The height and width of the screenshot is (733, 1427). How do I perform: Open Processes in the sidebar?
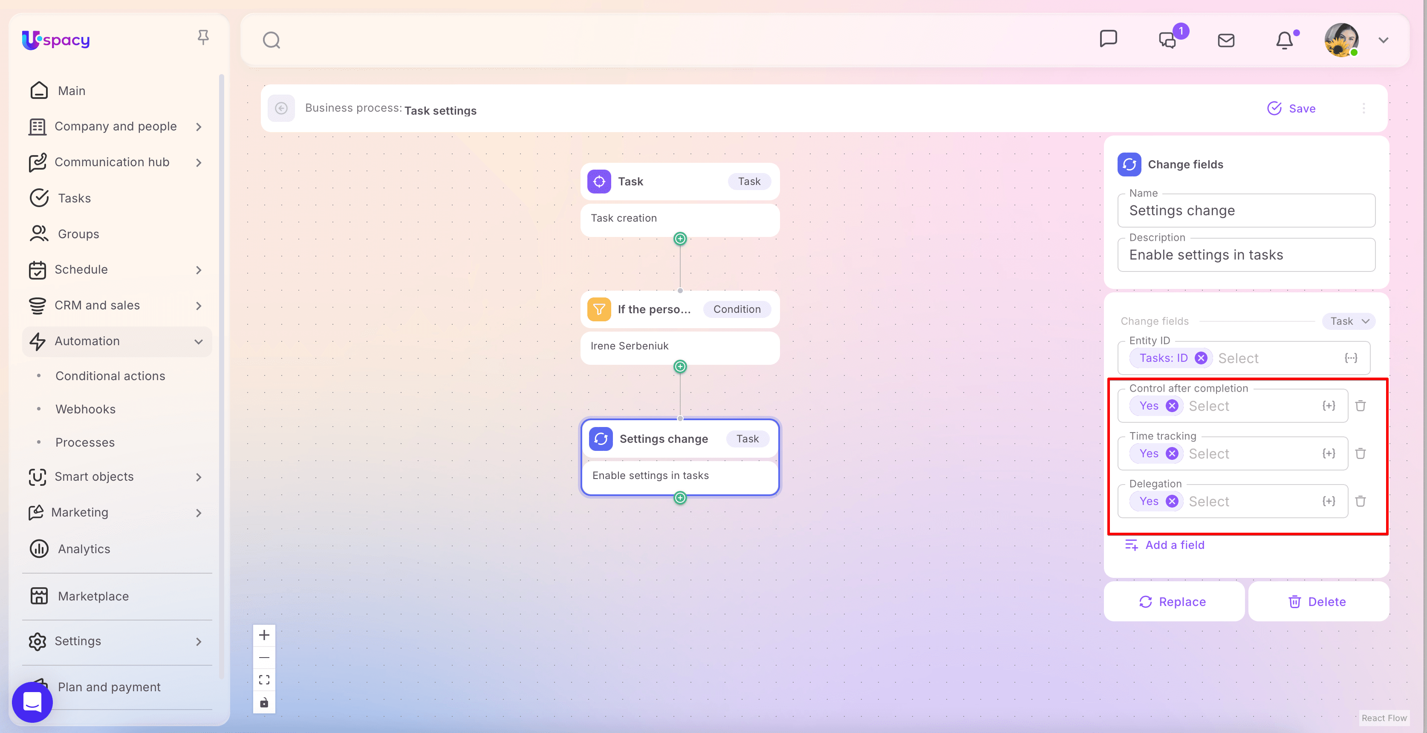coord(85,442)
